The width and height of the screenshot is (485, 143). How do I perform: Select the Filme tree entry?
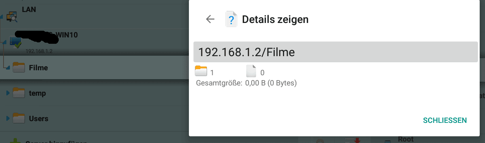click(94, 67)
